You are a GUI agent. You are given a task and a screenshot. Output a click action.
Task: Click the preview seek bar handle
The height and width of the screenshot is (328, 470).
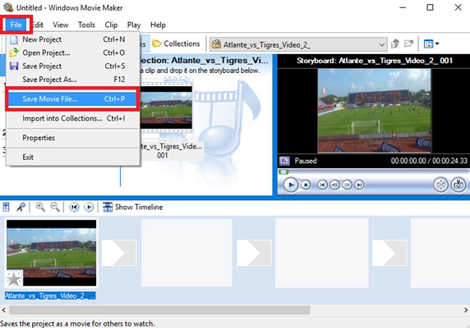283,172
